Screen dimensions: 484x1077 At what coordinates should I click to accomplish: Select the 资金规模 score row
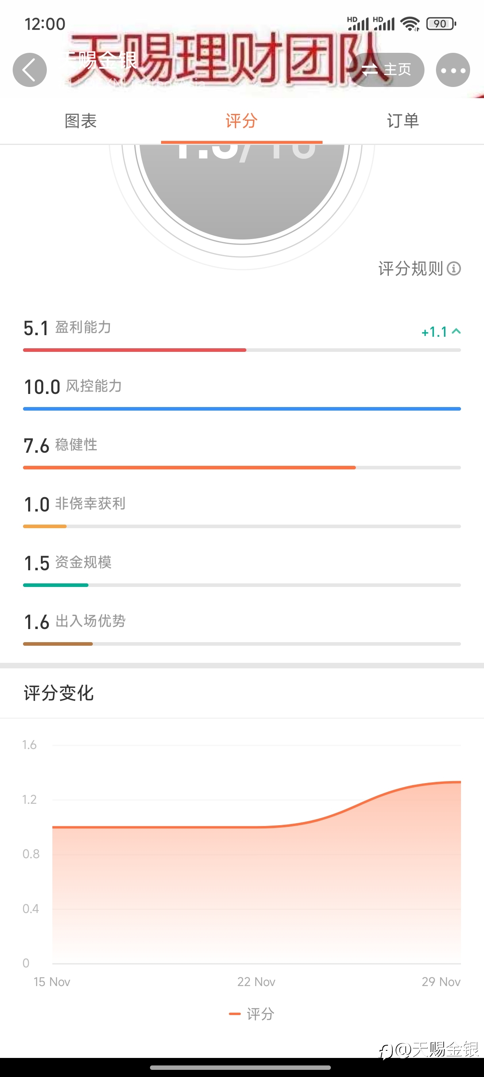tap(242, 569)
